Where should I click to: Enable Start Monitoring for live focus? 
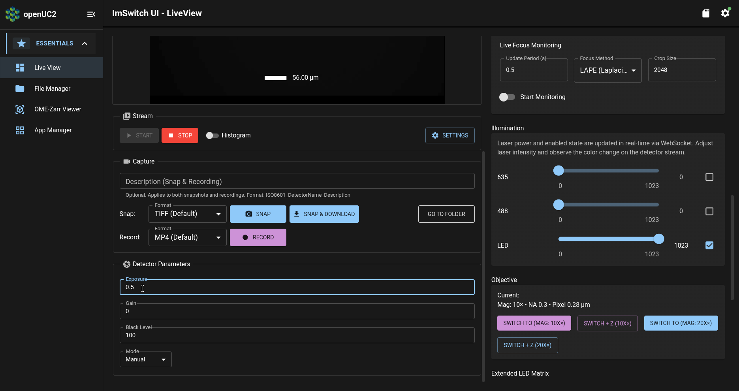pyautogui.click(x=507, y=97)
